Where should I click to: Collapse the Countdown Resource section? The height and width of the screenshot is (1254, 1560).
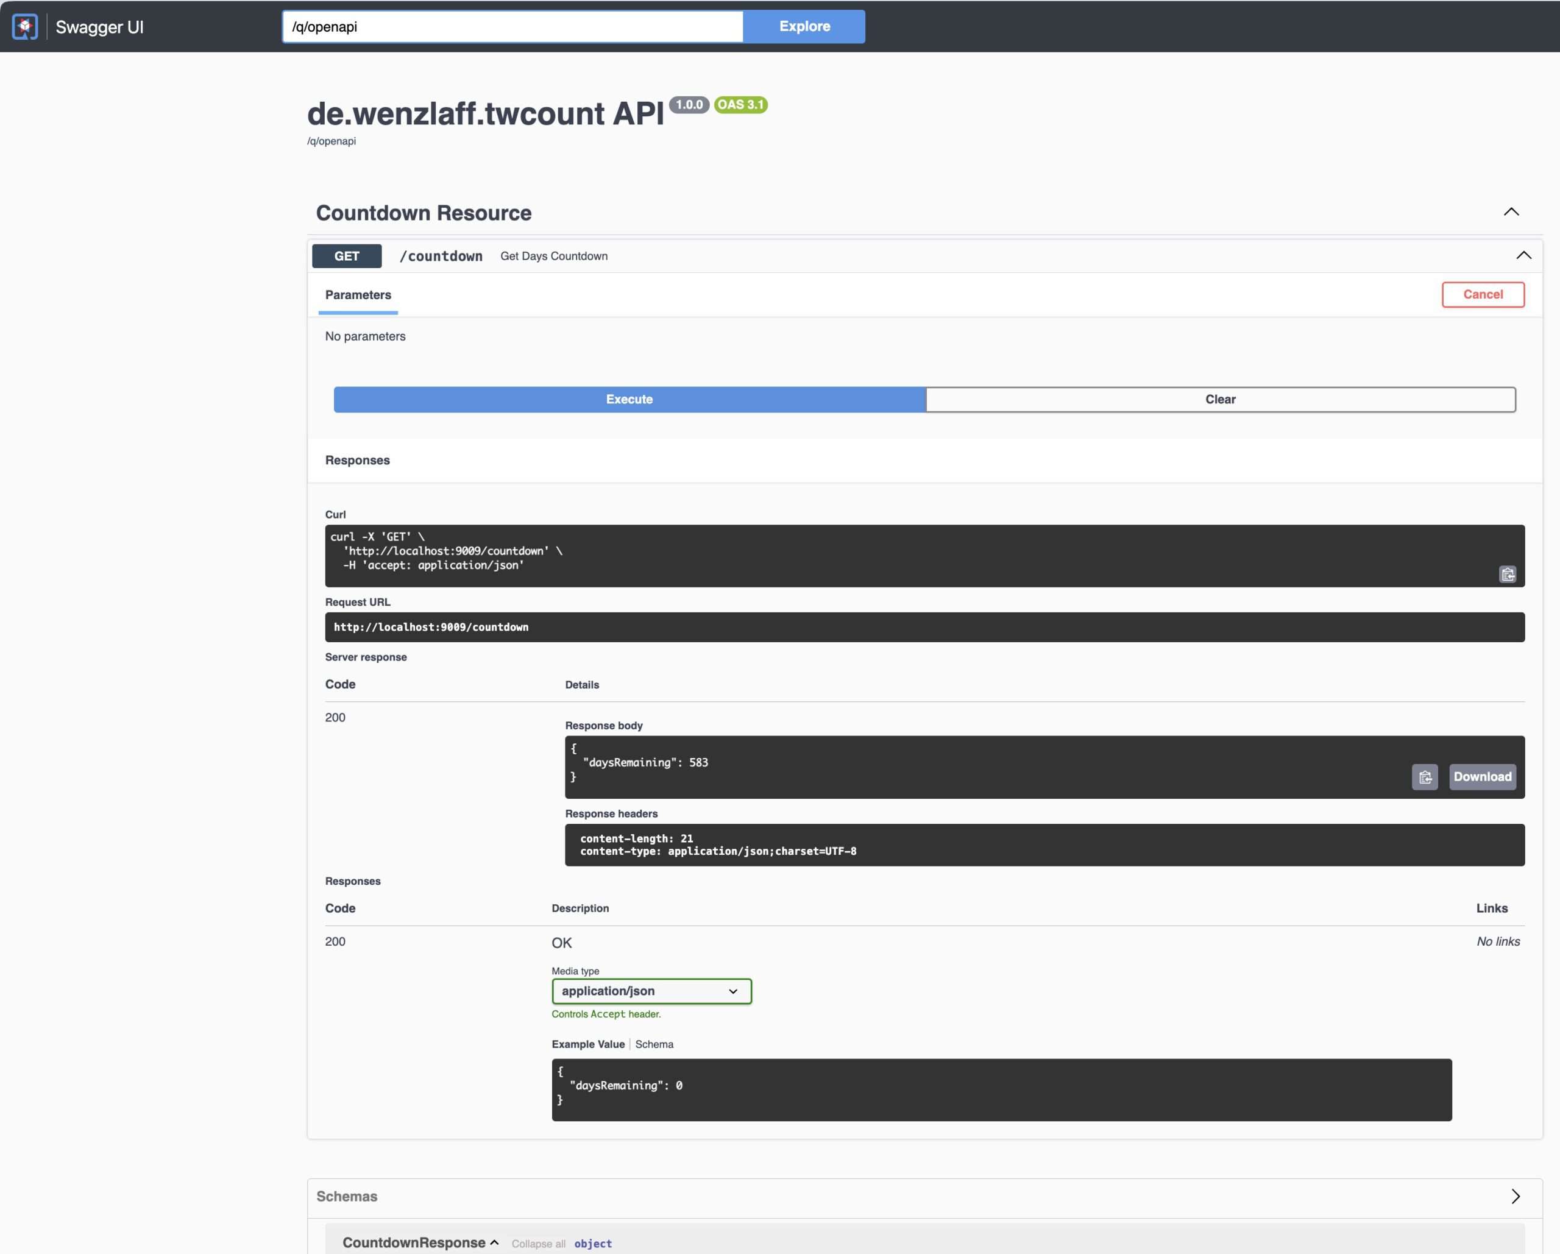(x=1511, y=212)
